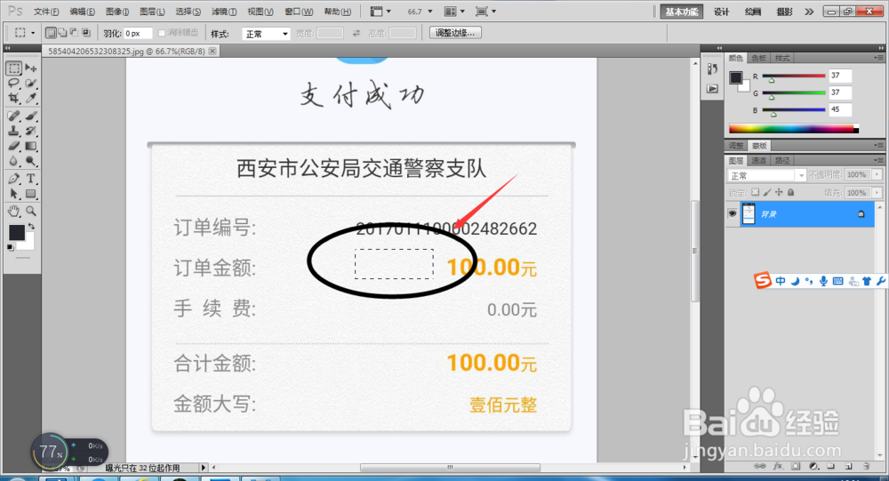This screenshot has height=481, width=889.
Task: Select the Spot Healing Brush tool
Action: pyautogui.click(x=14, y=116)
